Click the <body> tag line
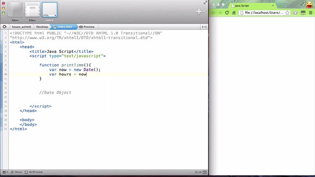 click(27, 120)
